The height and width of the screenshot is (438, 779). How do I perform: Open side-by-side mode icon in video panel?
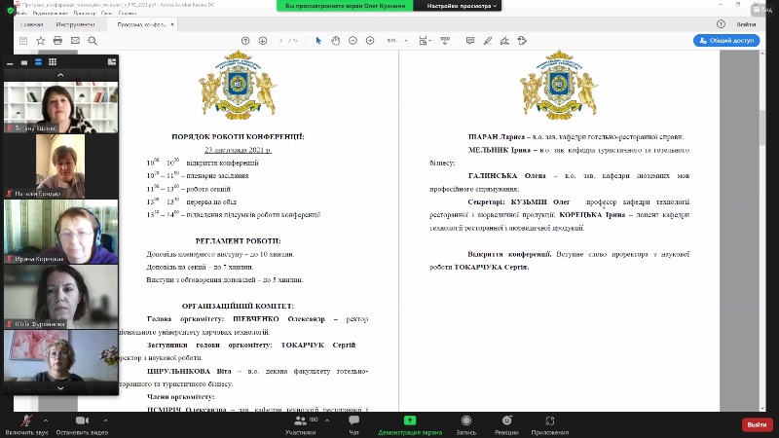(x=112, y=62)
